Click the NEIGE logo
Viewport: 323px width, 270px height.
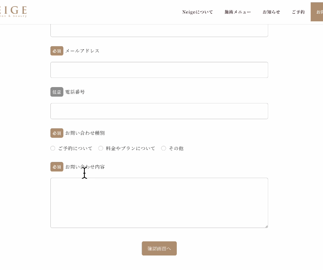pos(13,11)
